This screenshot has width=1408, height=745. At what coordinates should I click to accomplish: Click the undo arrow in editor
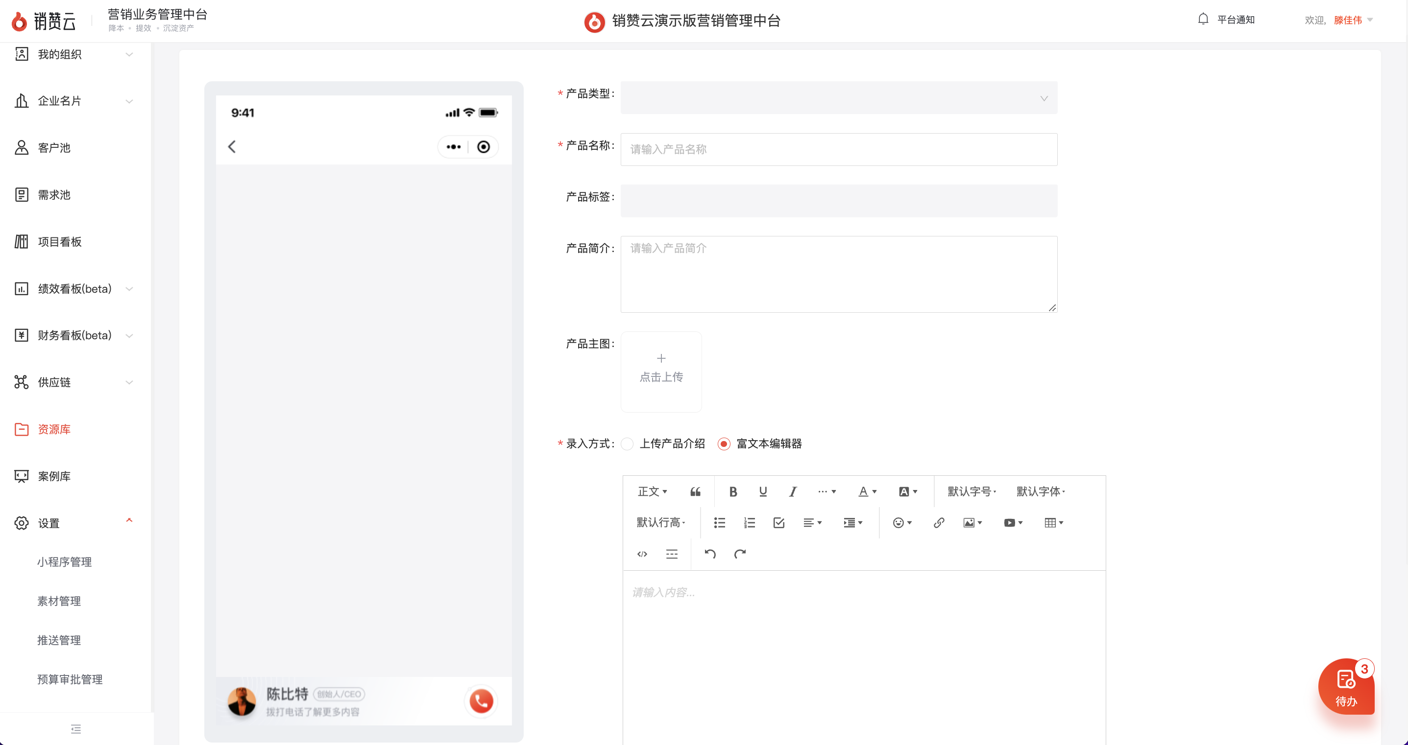[710, 554]
